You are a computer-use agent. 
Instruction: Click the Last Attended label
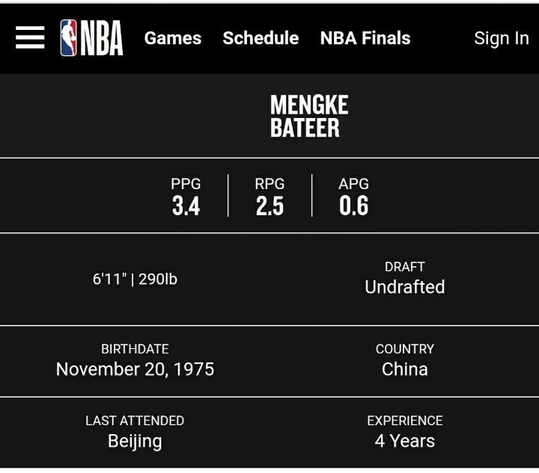tap(135, 421)
